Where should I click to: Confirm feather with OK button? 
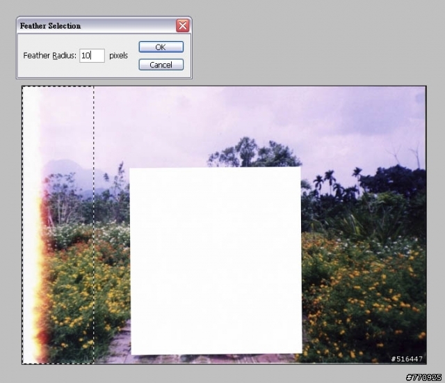tap(161, 47)
